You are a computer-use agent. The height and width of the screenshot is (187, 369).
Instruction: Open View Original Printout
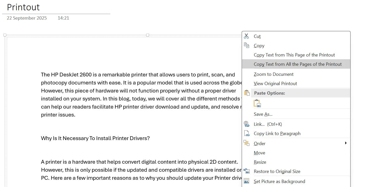tap(275, 84)
